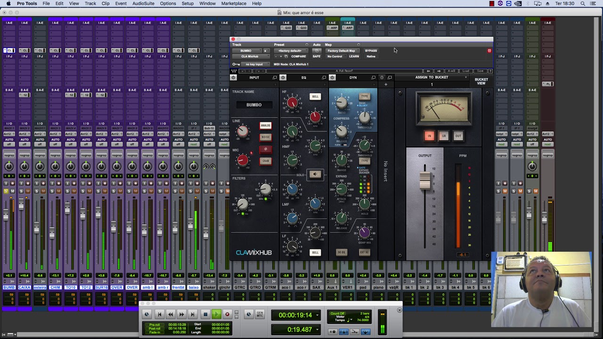The width and height of the screenshot is (603, 339).
Task: Open the main counter format dropdown
Action: (318, 315)
